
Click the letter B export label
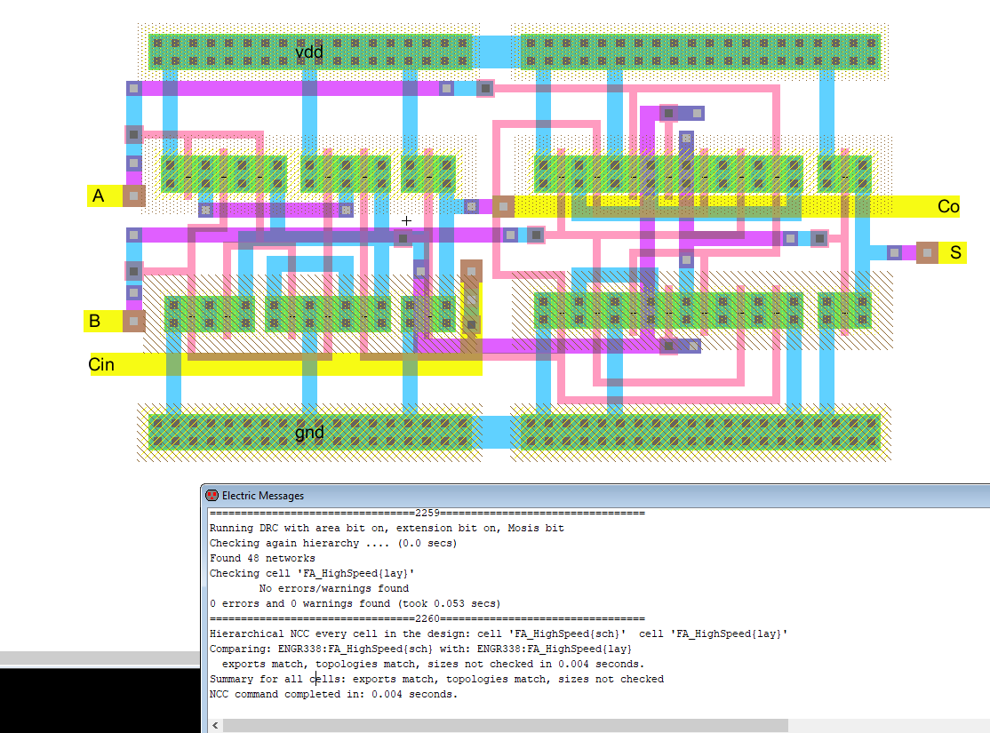(94, 321)
